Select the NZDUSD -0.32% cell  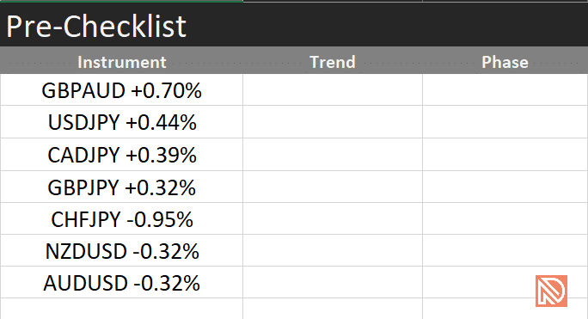pyautogui.click(x=121, y=251)
